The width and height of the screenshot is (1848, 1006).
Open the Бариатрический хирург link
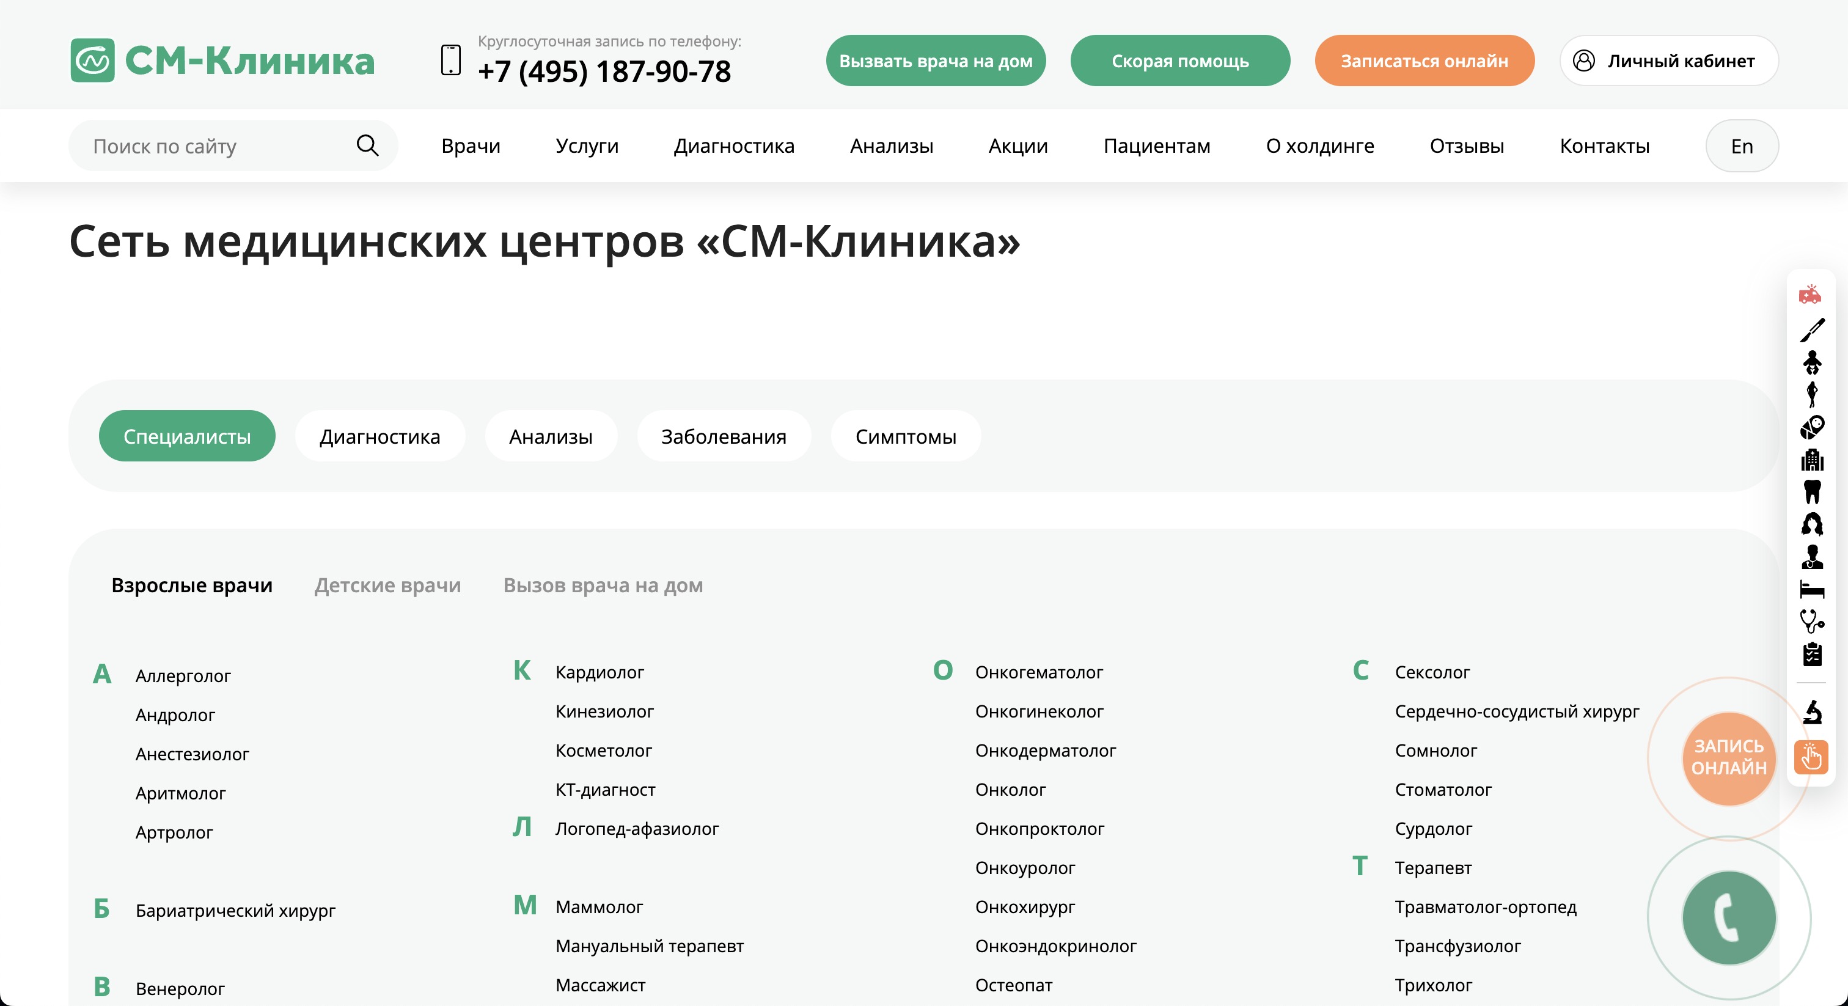(235, 911)
